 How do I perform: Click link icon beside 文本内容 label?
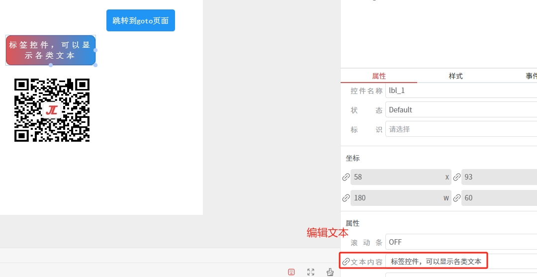(x=346, y=262)
